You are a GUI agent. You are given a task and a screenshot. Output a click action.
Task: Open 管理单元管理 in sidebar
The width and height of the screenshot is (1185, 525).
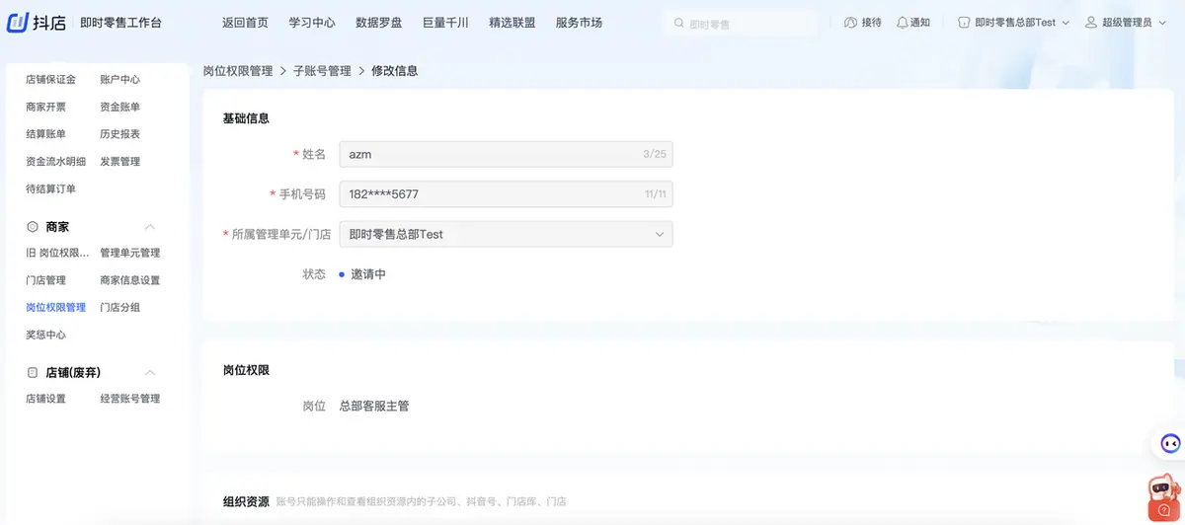(x=129, y=253)
